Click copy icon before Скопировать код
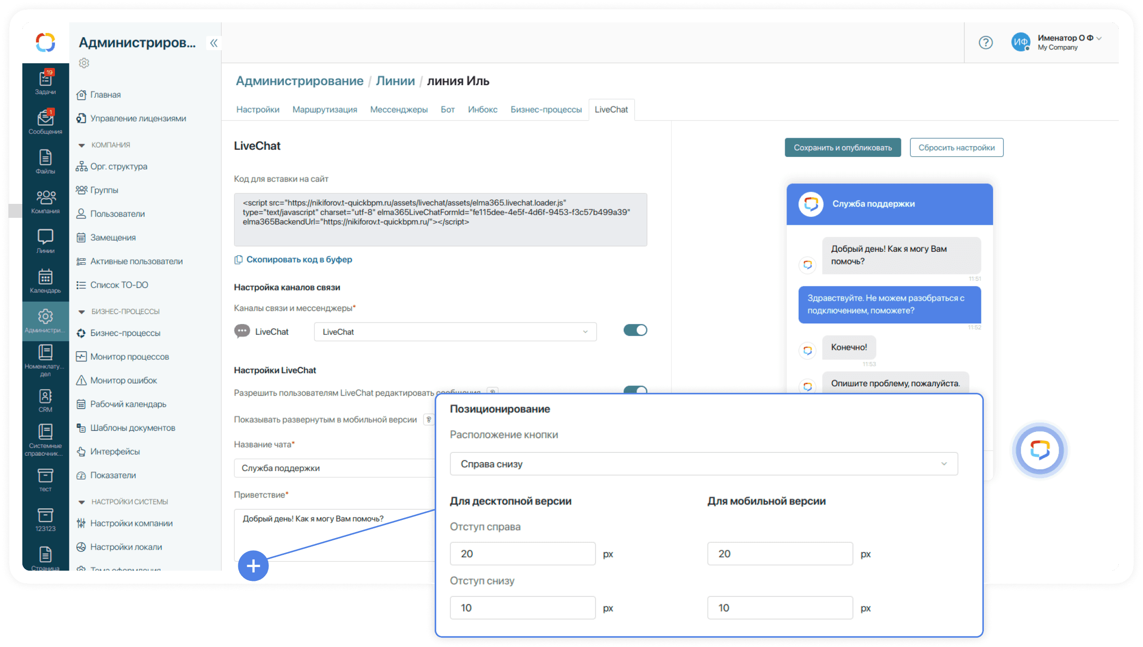Viewport: 1143px width, 647px height. 238,260
